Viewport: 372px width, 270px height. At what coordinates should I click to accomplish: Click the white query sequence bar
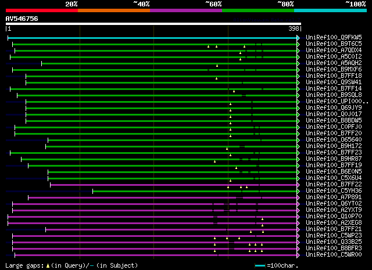pos(153,24)
